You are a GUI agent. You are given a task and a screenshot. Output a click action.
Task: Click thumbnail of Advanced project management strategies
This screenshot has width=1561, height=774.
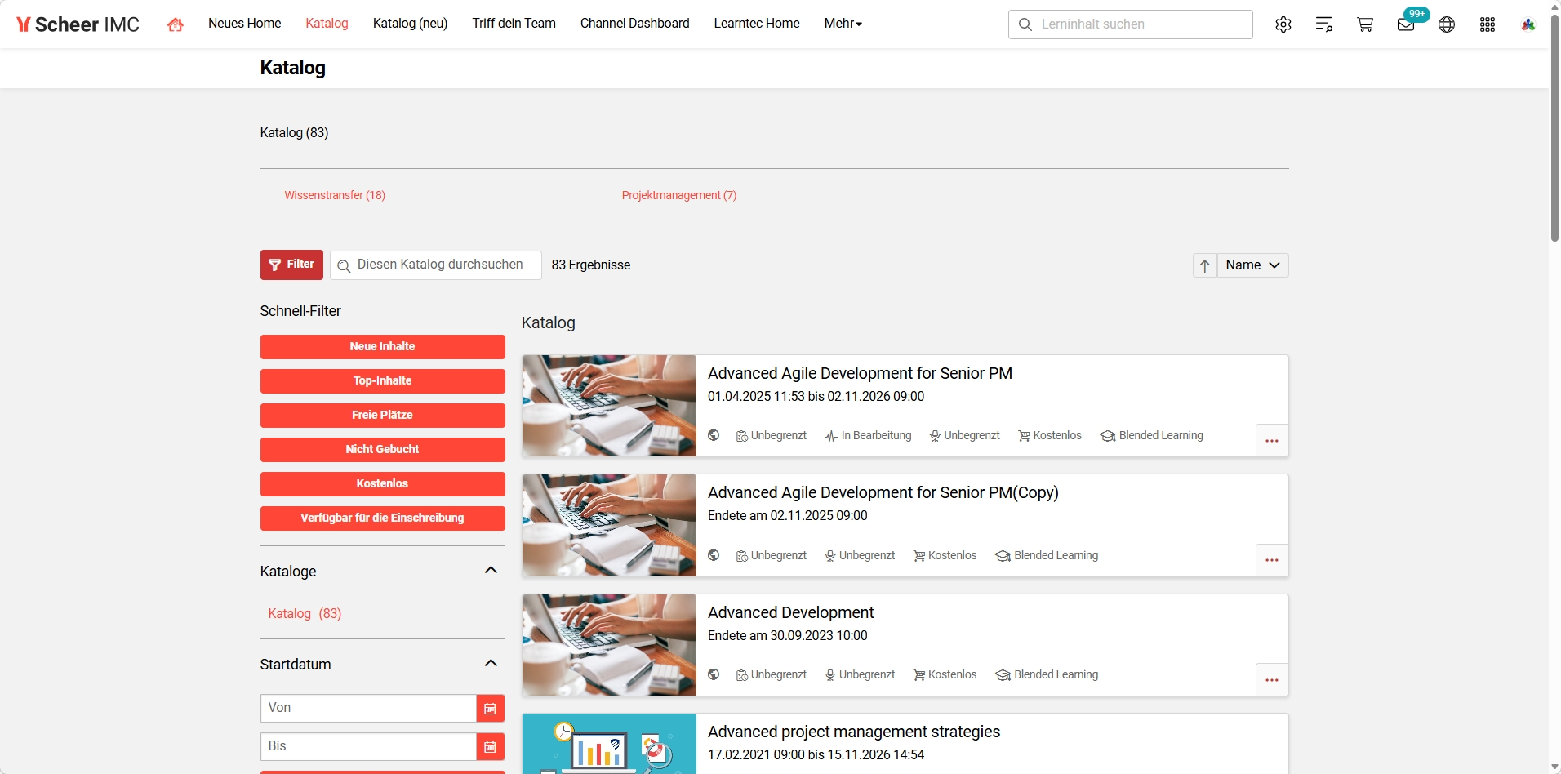[x=609, y=744]
